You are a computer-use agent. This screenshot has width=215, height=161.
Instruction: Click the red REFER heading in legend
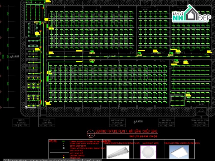coord(107,141)
